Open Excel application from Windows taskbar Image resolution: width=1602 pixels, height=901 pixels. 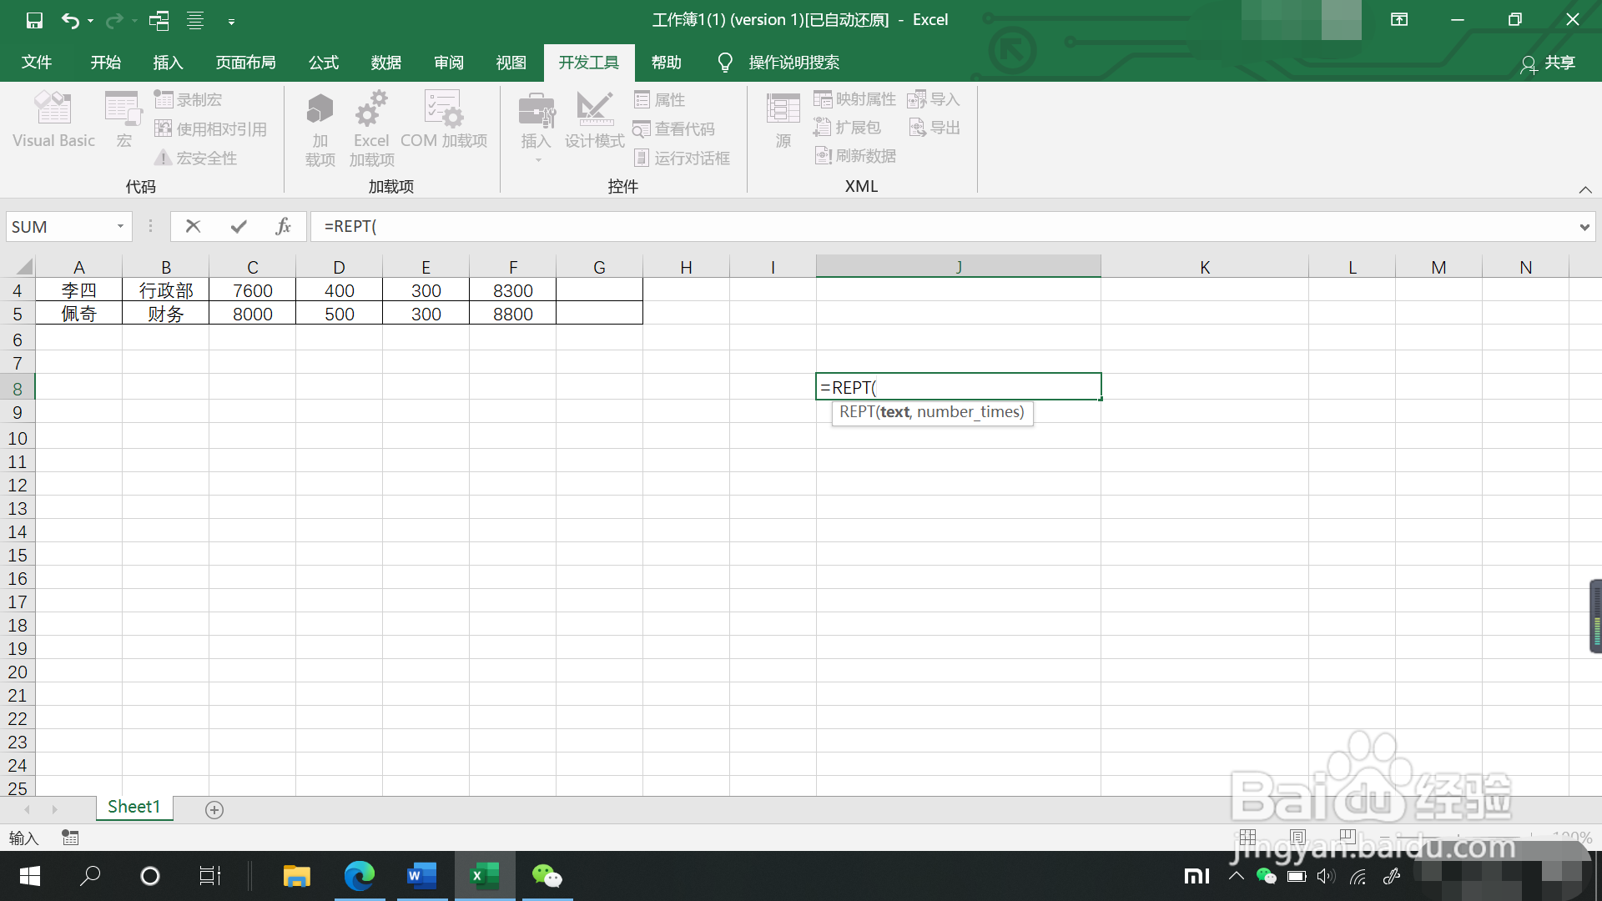click(x=485, y=876)
